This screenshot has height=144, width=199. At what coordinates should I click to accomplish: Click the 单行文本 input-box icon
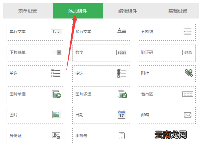tap(56, 32)
